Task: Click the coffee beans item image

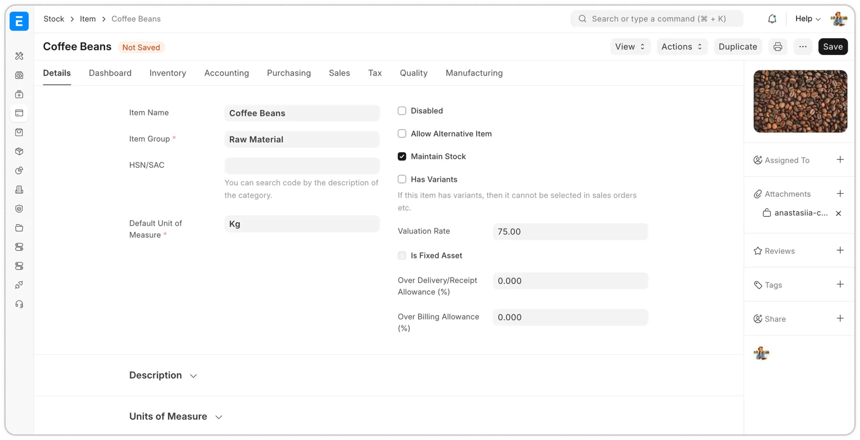Action: (800, 101)
